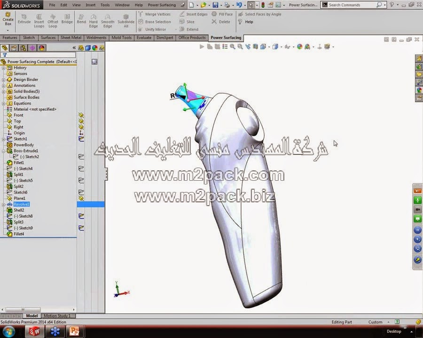The width and height of the screenshot is (423, 338).
Task: Apply Smooth Edge tool
Action: (x=108, y=21)
